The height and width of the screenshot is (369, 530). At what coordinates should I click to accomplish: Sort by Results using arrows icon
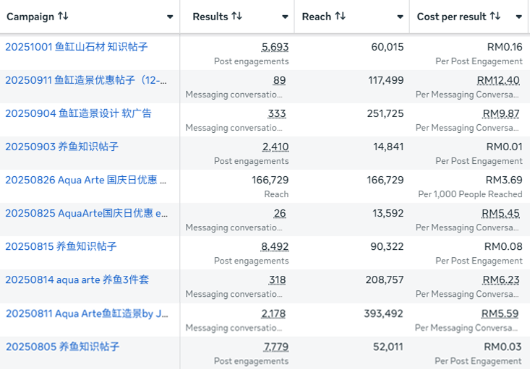236,17
